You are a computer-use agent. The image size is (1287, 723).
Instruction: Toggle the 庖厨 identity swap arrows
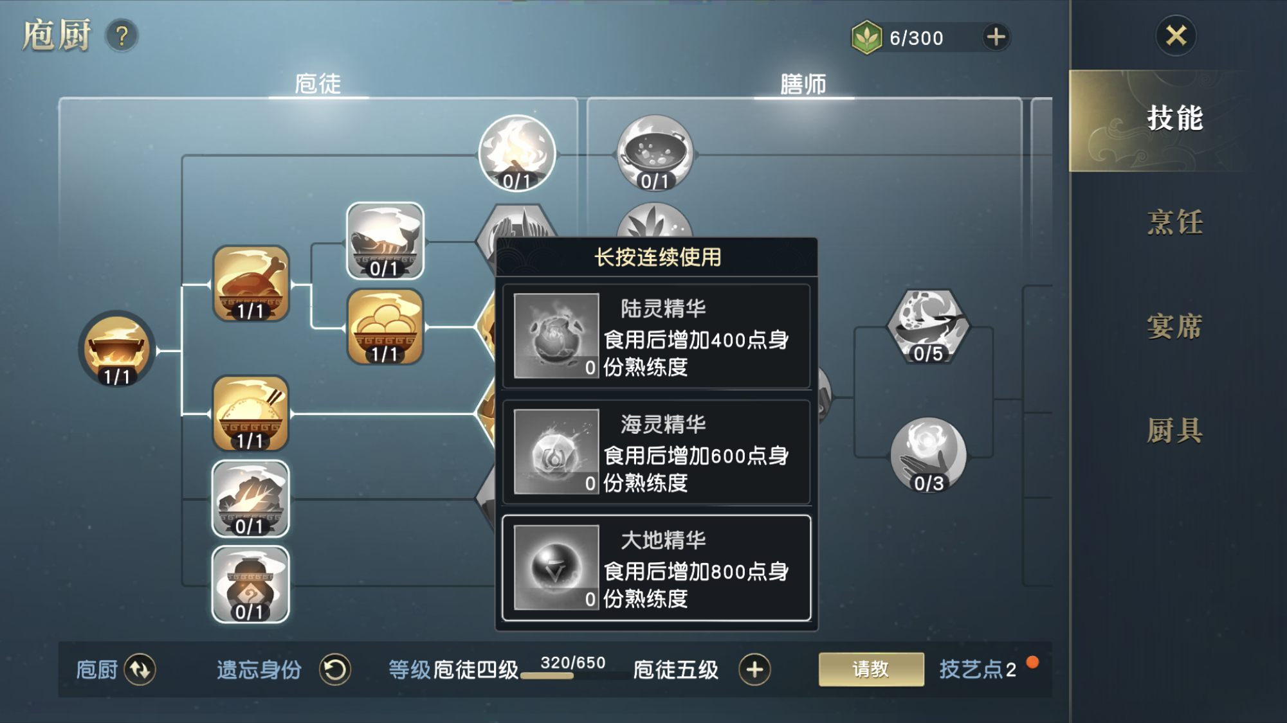[x=140, y=670]
